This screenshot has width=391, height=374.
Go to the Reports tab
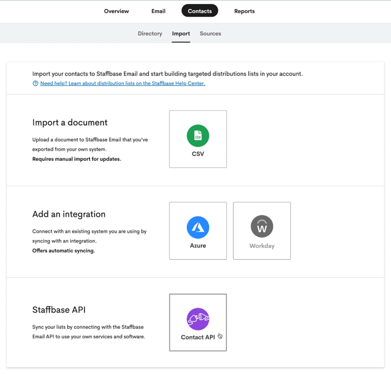pos(245,11)
